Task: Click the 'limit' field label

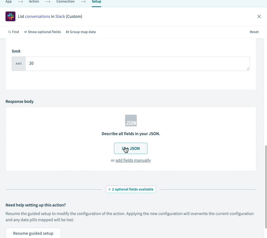Action: coord(16,51)
